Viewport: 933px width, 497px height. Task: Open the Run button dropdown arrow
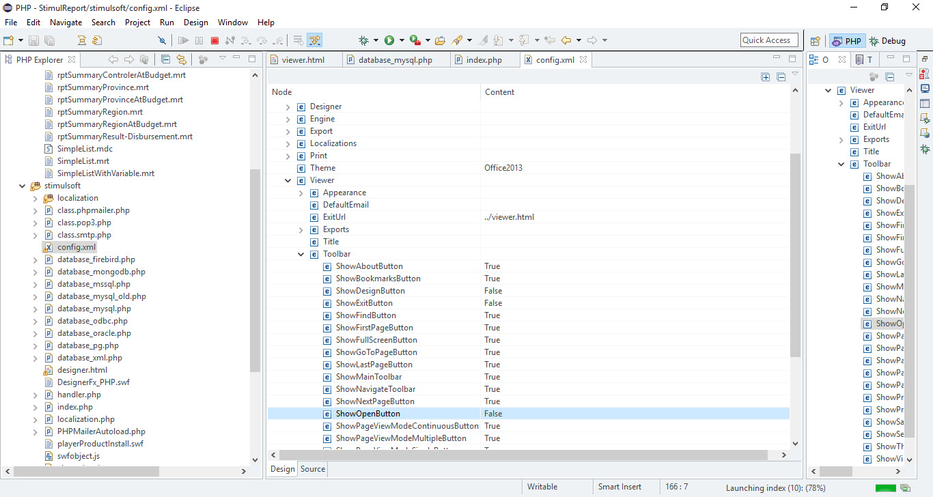click(402, 40)
